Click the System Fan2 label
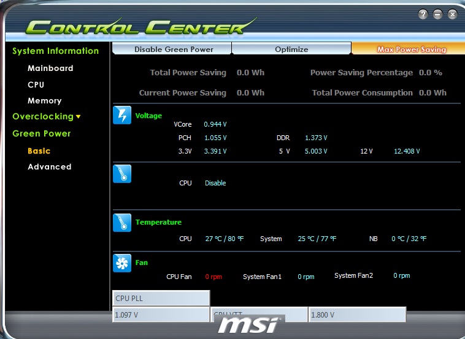The height and width of the screenshot is (339, 465). [x=353, y=276]
